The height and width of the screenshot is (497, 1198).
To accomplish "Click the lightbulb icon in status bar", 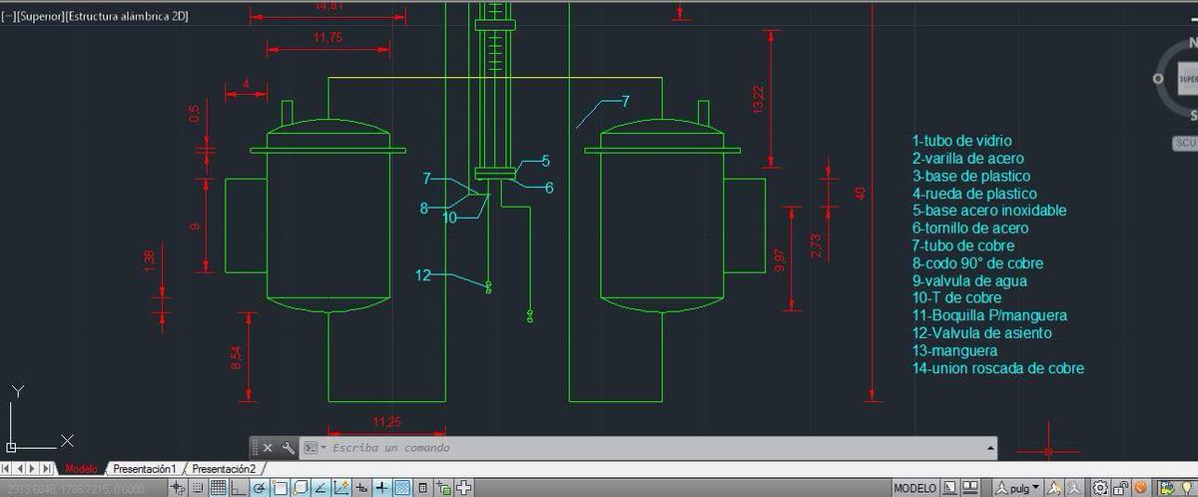I will (1187, 488).
